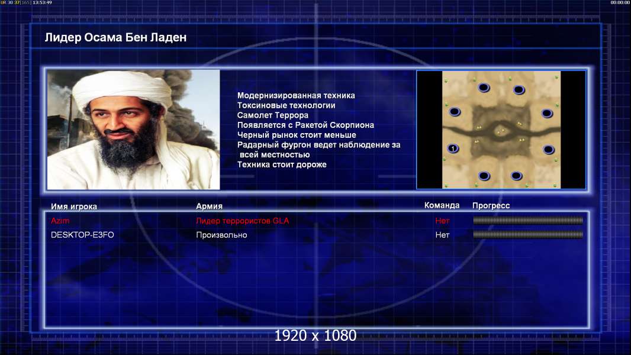Click the line 'Токсиновые технологии'
Viewport: 631px width, 355px height.
point(286,105)
